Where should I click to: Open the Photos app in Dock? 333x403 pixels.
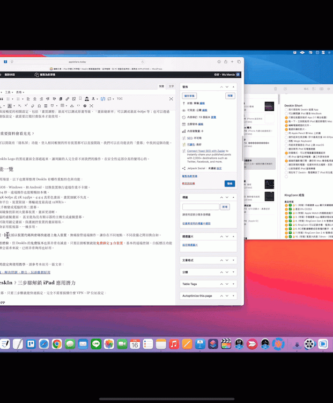[109, 343]
